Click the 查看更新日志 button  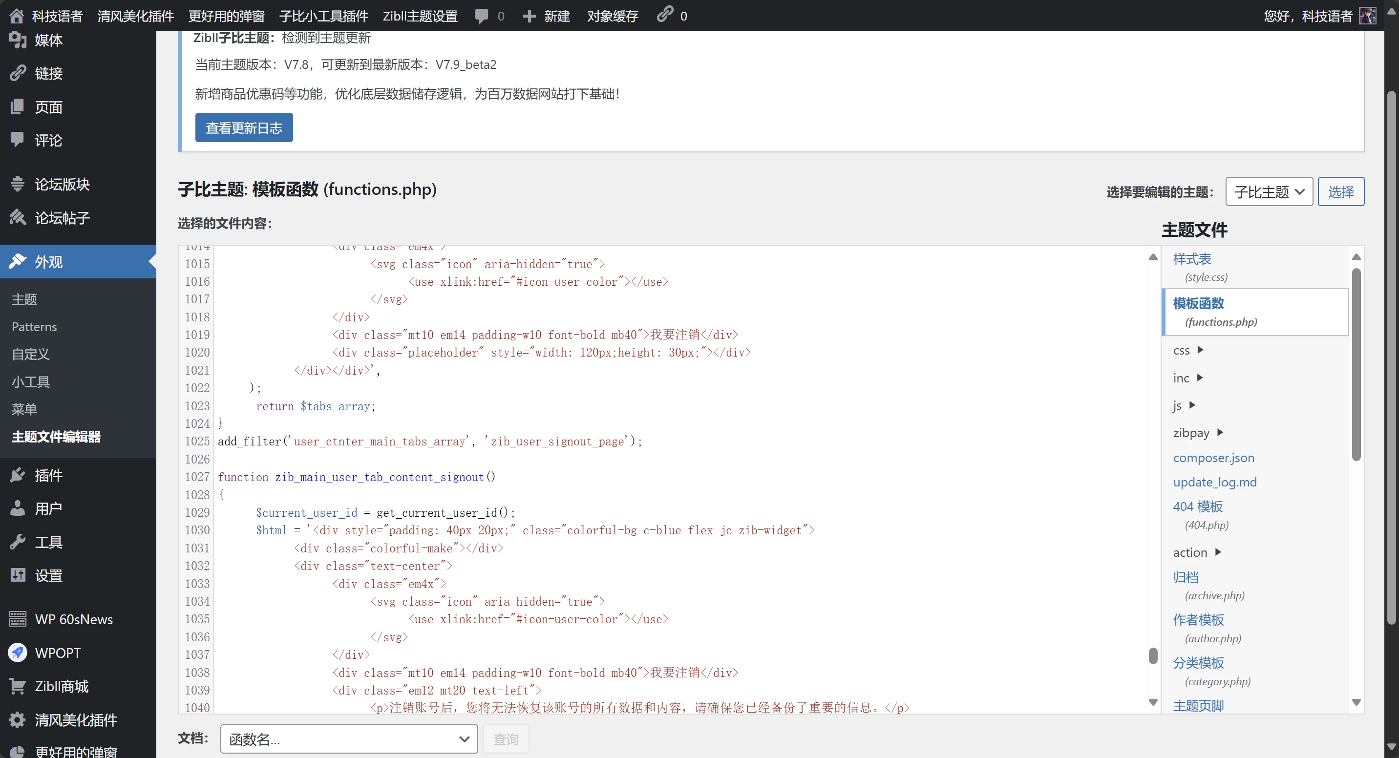tap(244, 127)
